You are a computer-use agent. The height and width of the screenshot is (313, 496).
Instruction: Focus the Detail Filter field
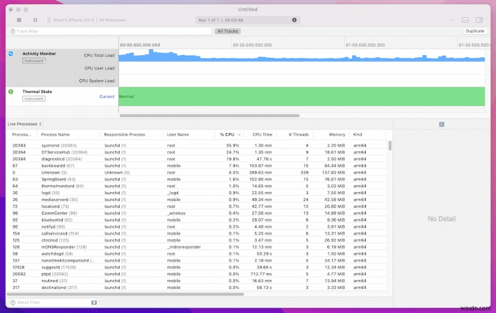tap(53, 302)
